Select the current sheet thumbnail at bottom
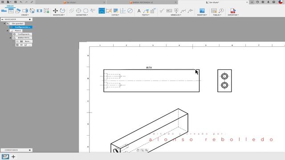This screenshot has width=285, height=160. pos(5,156)
